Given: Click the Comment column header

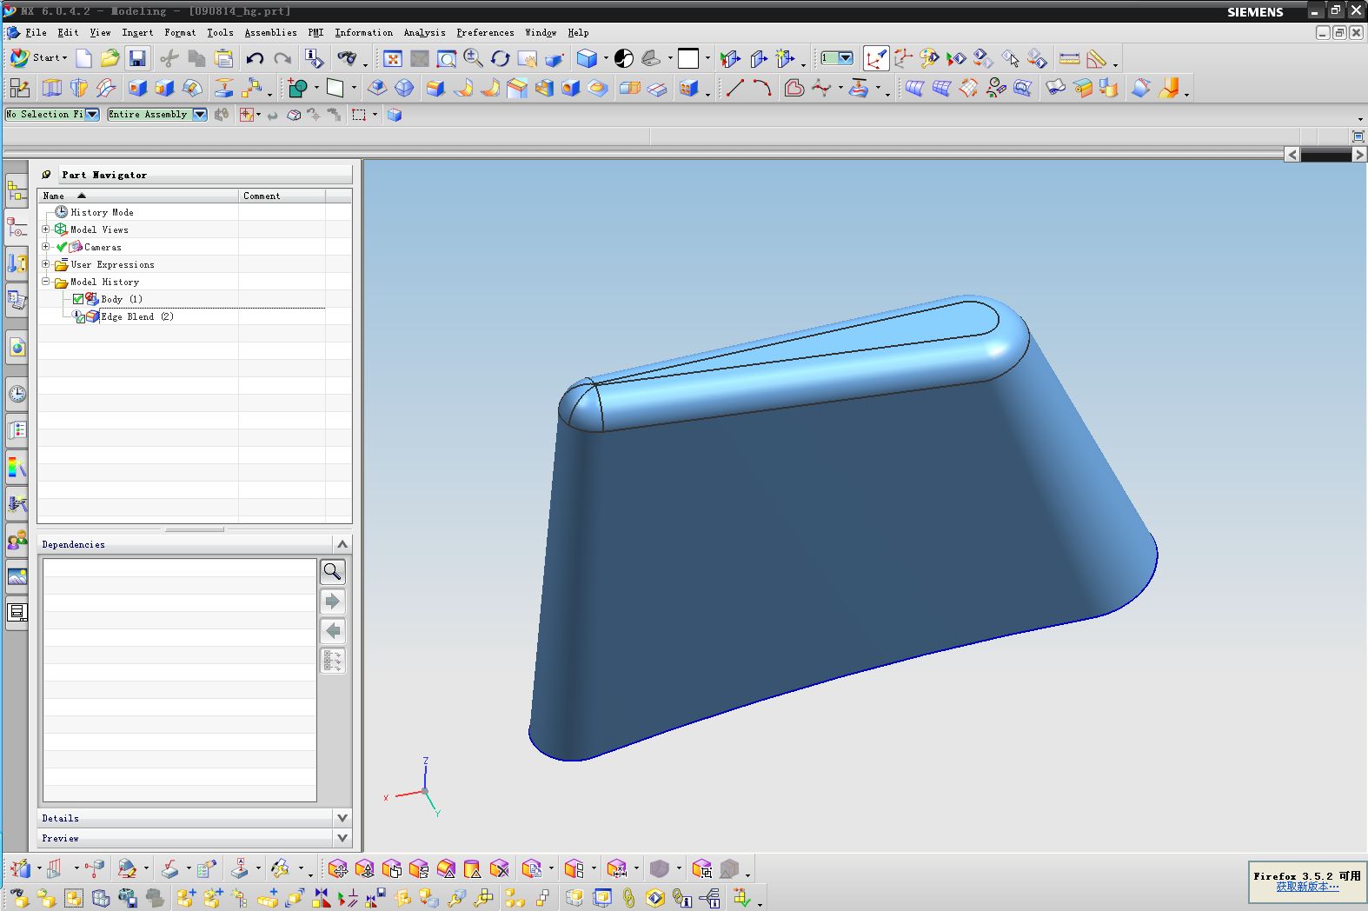Looking at the screenshot, I should 282,196.
